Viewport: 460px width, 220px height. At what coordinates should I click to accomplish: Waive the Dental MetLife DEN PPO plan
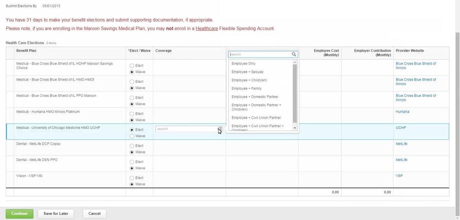click(x=132, y=168)
